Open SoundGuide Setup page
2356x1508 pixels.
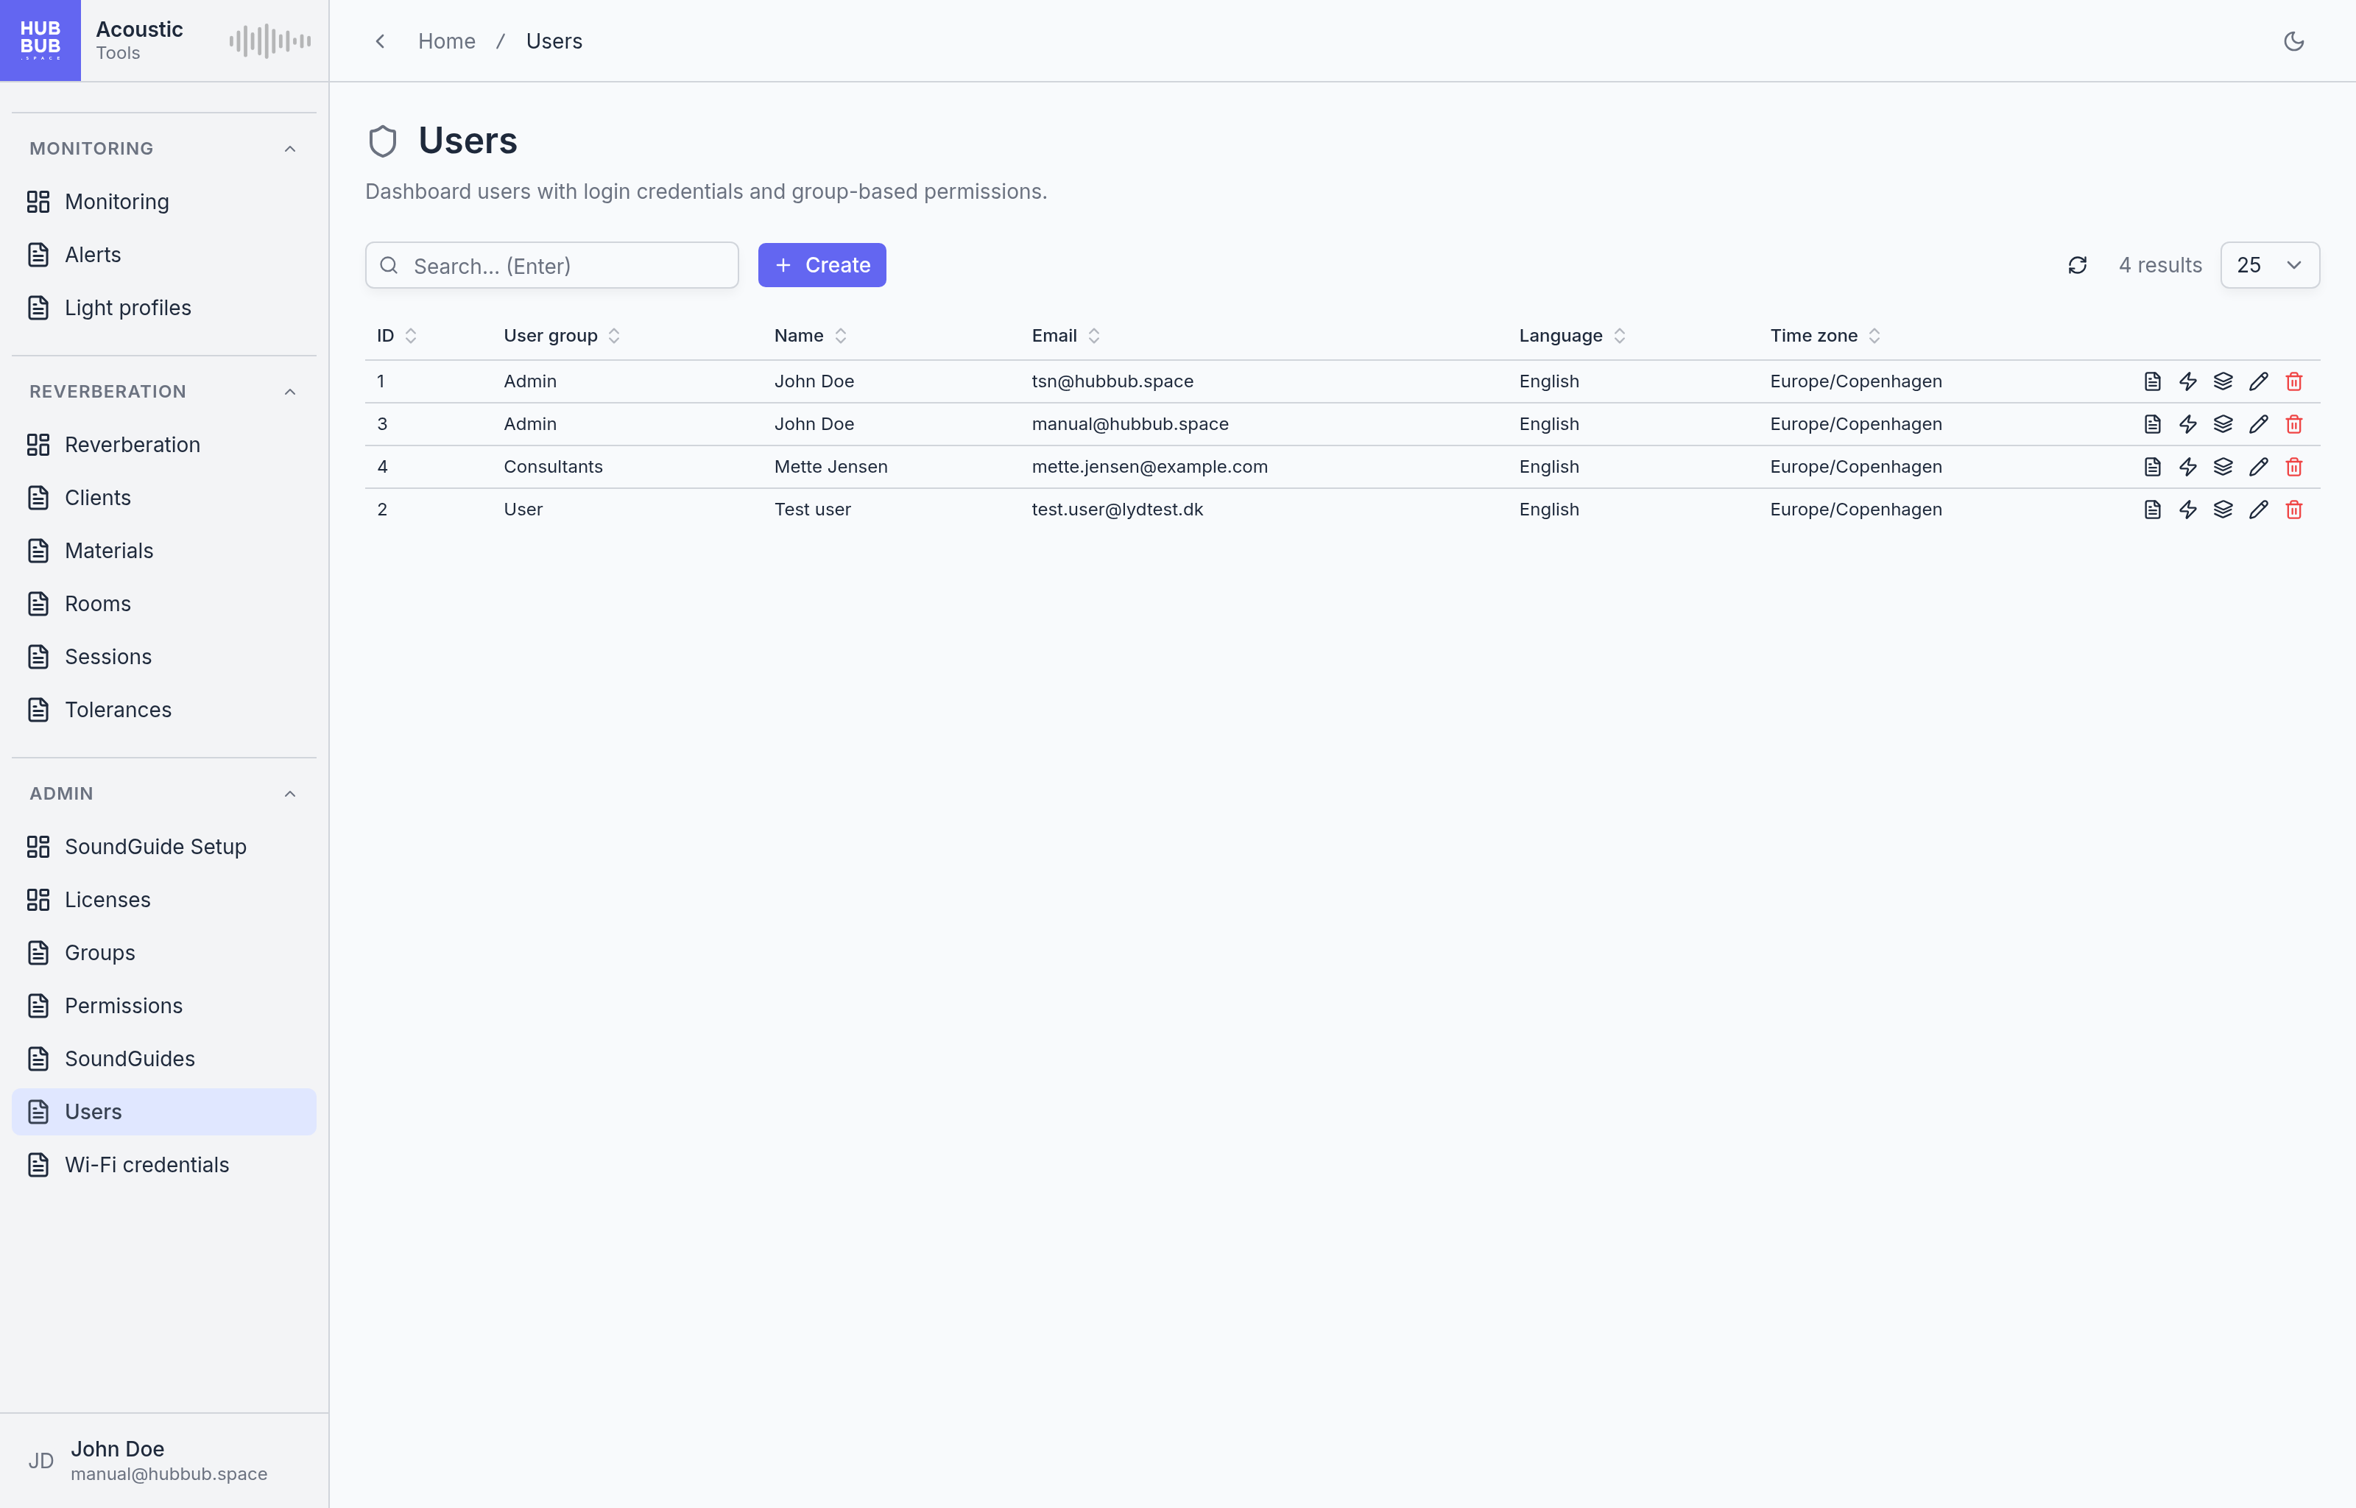click(x=163, y=847)
